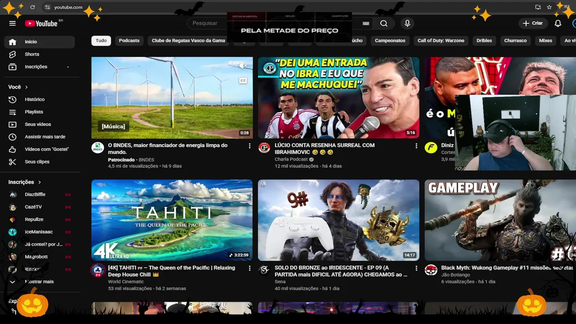
Task: Select the Podcasts filter chip
Action: 129,41
